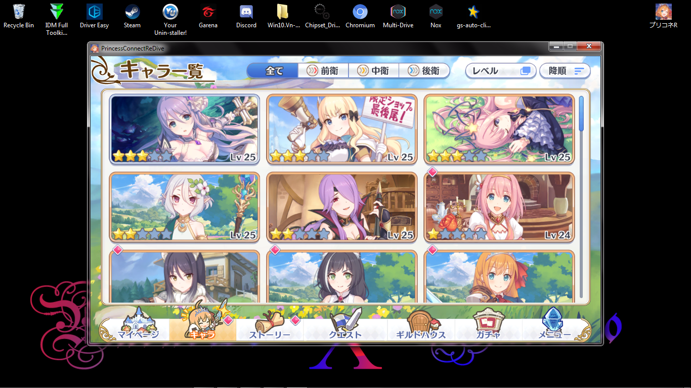Select the Chromium desktop icon
This screenshot has width=691, height=388.
click(360, 16)
